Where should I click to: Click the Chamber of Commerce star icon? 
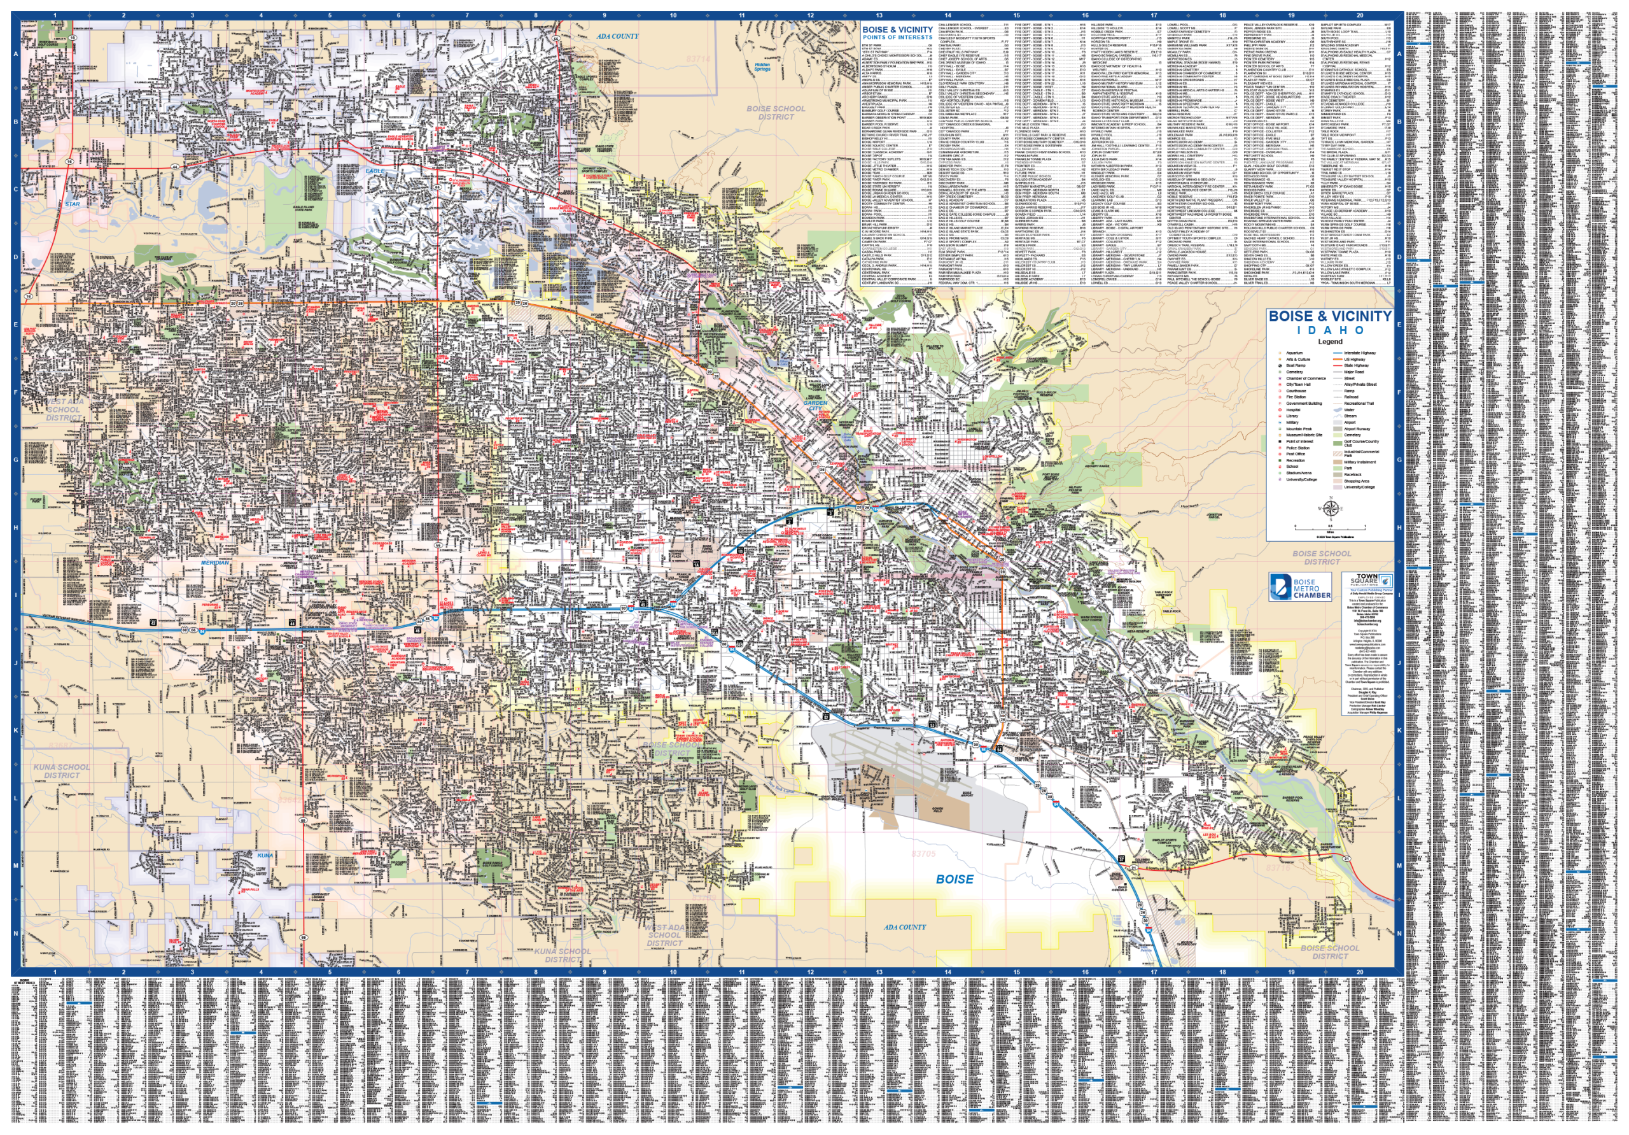click(x=1280, y=378)
